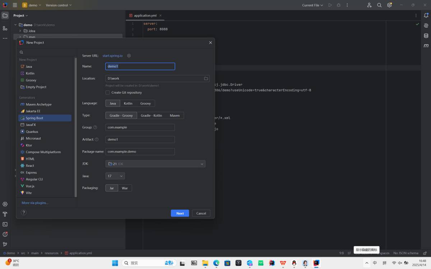
Task: Select War packaging
Action: point(125,188)
